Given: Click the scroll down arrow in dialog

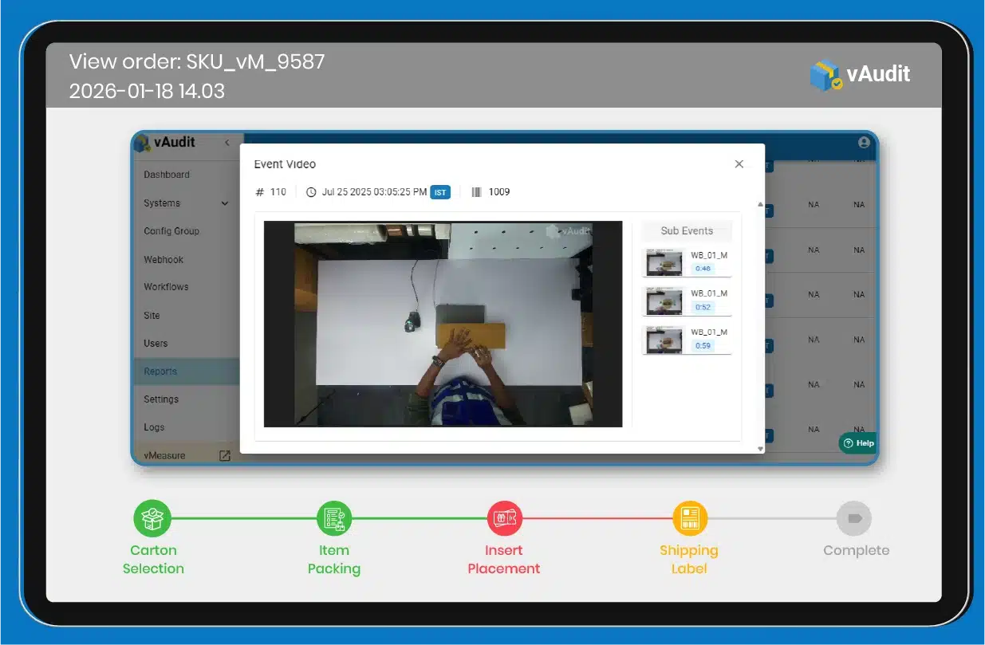Looking at the screenshot, I should pyautogui.click(x=760, y=449).
